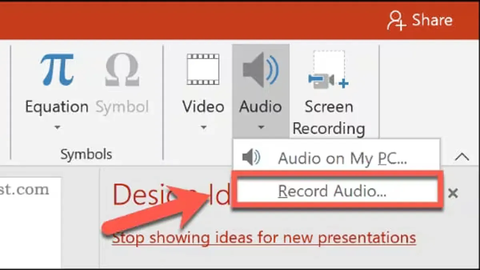This screenshot has width=480, height=270.
Task: Click the Equation pi icon
Action: 57,70
